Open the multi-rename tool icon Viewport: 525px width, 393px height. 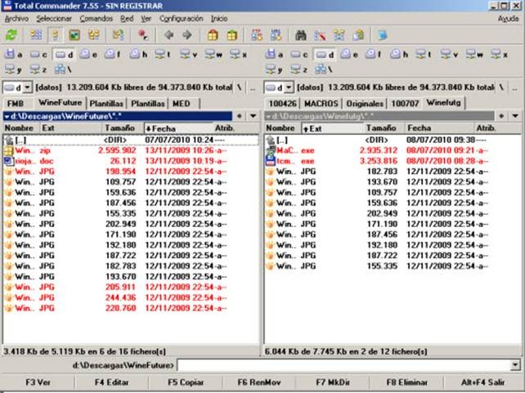(x=320, y=35)
